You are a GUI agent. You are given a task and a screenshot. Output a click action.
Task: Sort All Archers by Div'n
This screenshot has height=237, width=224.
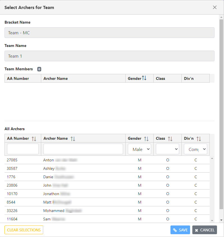click(x=199, y=139)
